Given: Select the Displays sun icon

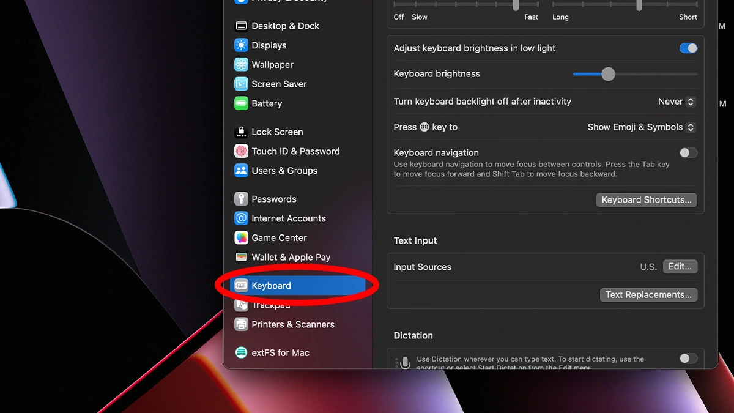Looking at the screenshot, I should [241, 45].
